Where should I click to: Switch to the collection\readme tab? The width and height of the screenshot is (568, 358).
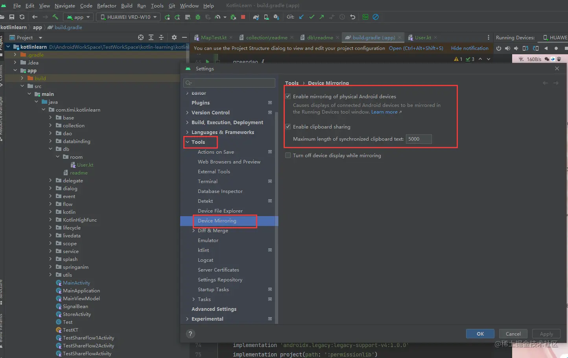(267, 37)
